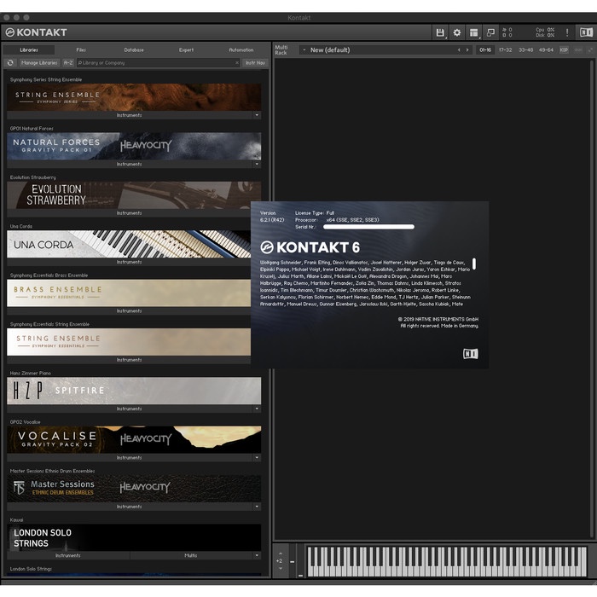
Task: Click Vocalise Gravity Pack 02 banner
Action: (x=134, y=439)
